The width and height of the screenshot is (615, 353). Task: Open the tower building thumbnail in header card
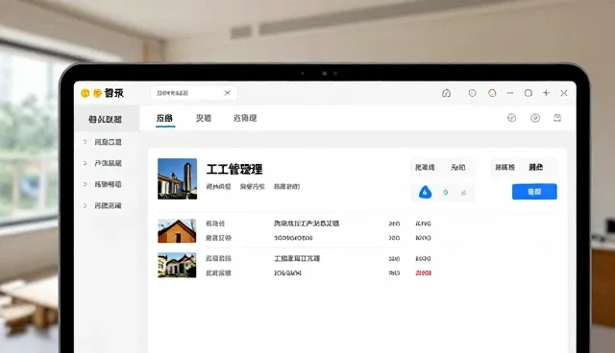pyautogui.click(x=177, y=178)
